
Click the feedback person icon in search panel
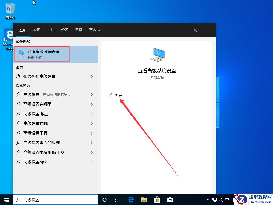[x=196, y=30]
